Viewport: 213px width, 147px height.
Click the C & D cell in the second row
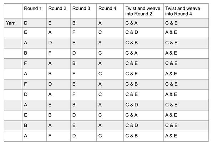click(143, 33)
